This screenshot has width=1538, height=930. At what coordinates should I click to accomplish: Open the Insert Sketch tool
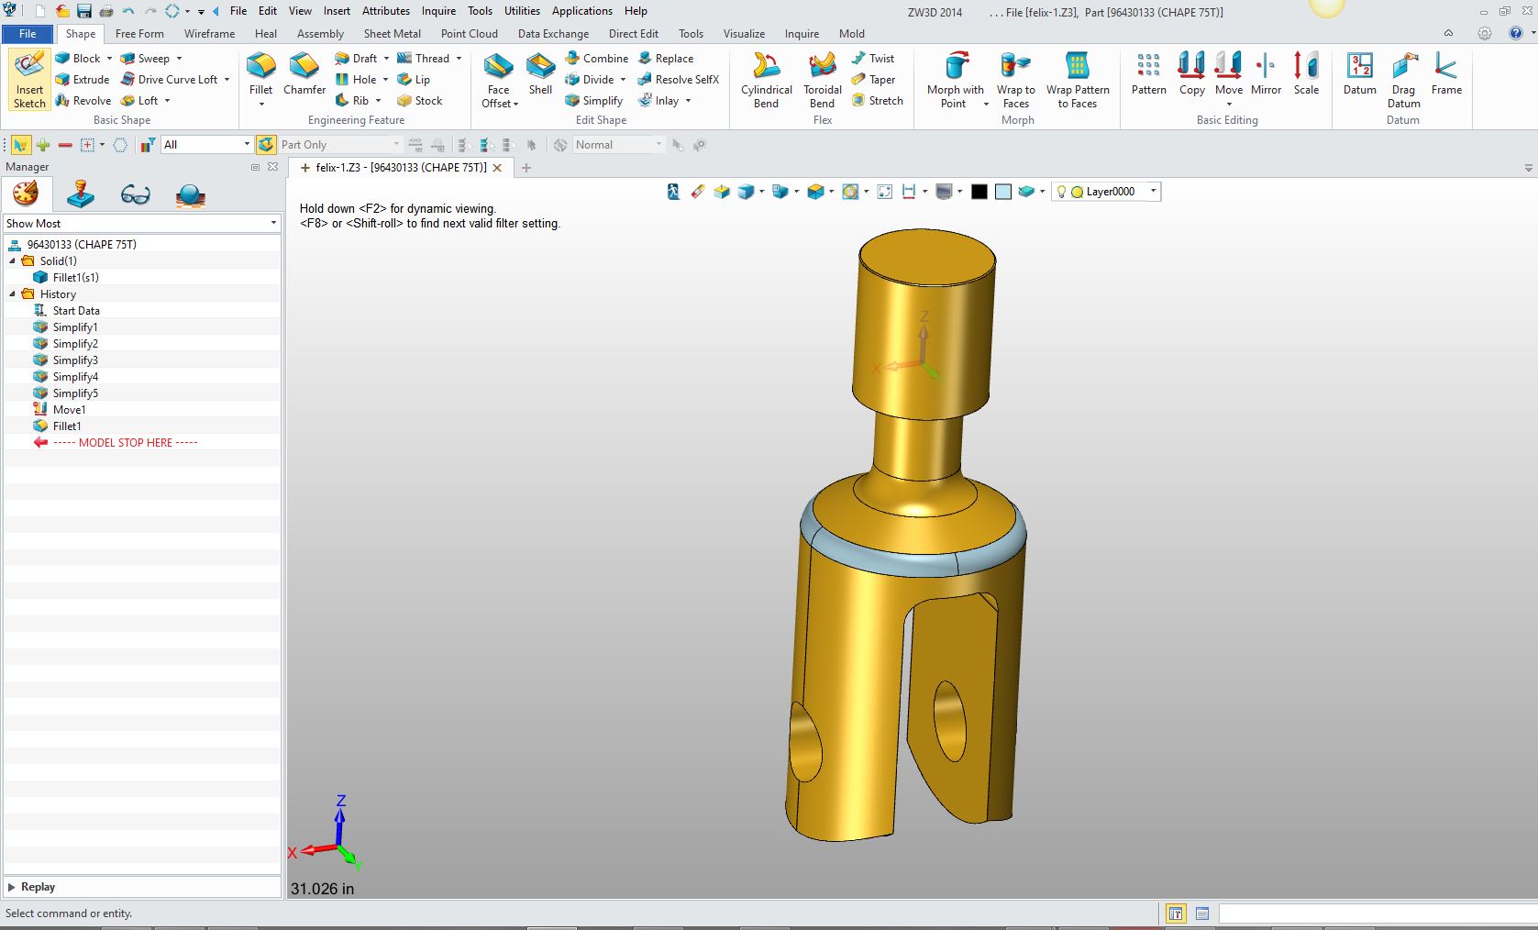click(x=29, y=80)
